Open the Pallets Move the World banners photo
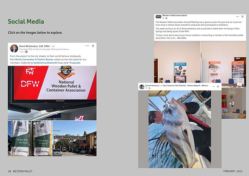The image size is (249, 176). tap(30, 138)
